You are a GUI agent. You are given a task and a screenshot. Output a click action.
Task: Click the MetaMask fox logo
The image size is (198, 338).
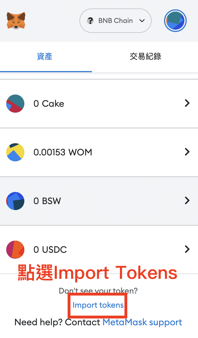pos(16,21)
